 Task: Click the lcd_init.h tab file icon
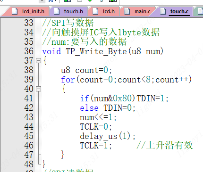[x=15, y=11]
